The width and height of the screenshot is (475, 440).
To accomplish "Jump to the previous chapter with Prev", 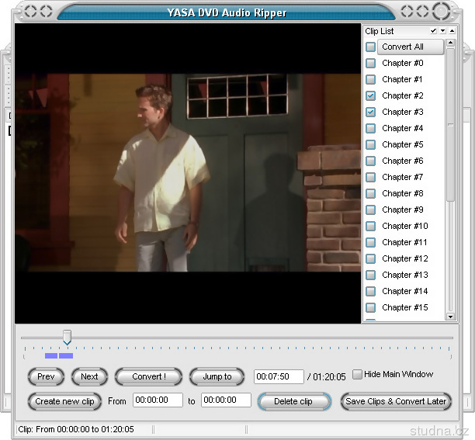I will point(47,377).
